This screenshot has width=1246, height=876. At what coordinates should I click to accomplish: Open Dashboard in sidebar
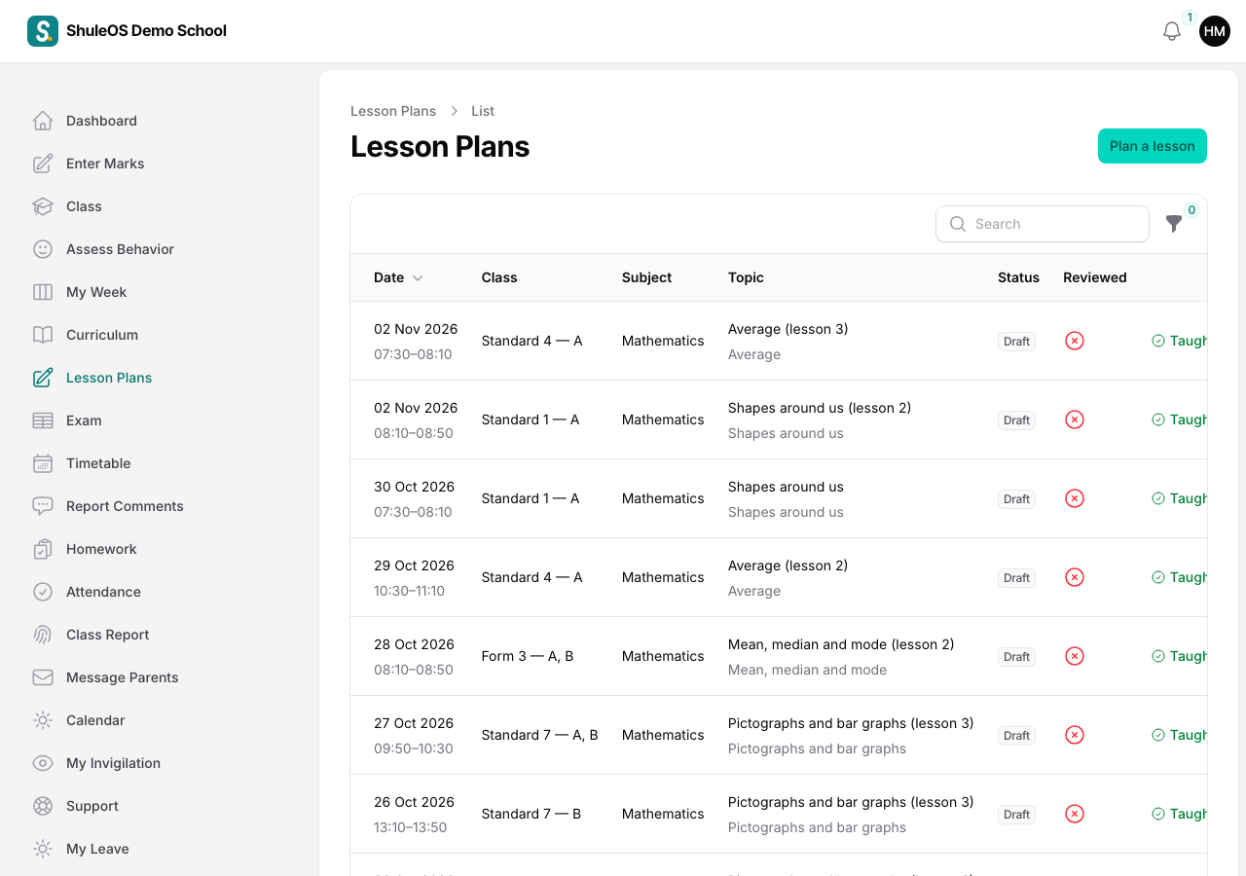click(101, 121)
